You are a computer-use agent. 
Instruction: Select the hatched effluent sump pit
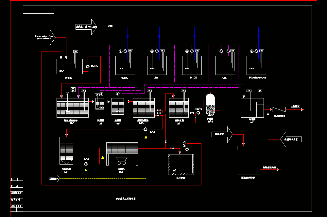[x=181, y=165]
